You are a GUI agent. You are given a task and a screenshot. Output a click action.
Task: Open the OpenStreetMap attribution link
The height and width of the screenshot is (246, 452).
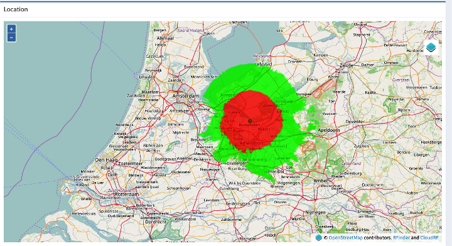tap(345, 238)
